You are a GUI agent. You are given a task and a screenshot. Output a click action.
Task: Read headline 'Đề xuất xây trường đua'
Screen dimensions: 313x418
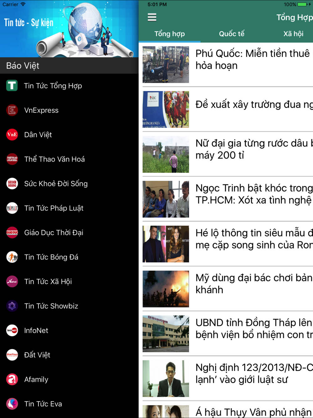click(x=254, y=104)
